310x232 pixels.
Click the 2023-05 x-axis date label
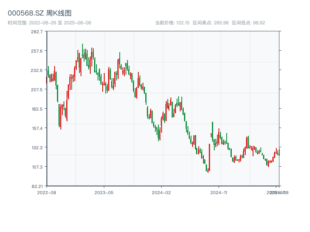click(x=104, y=192)
